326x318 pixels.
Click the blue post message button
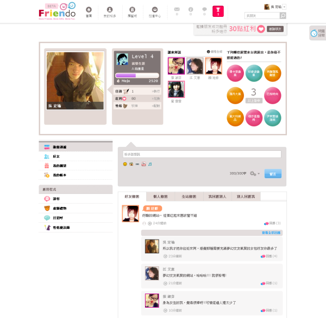click(x=273, y=174)
